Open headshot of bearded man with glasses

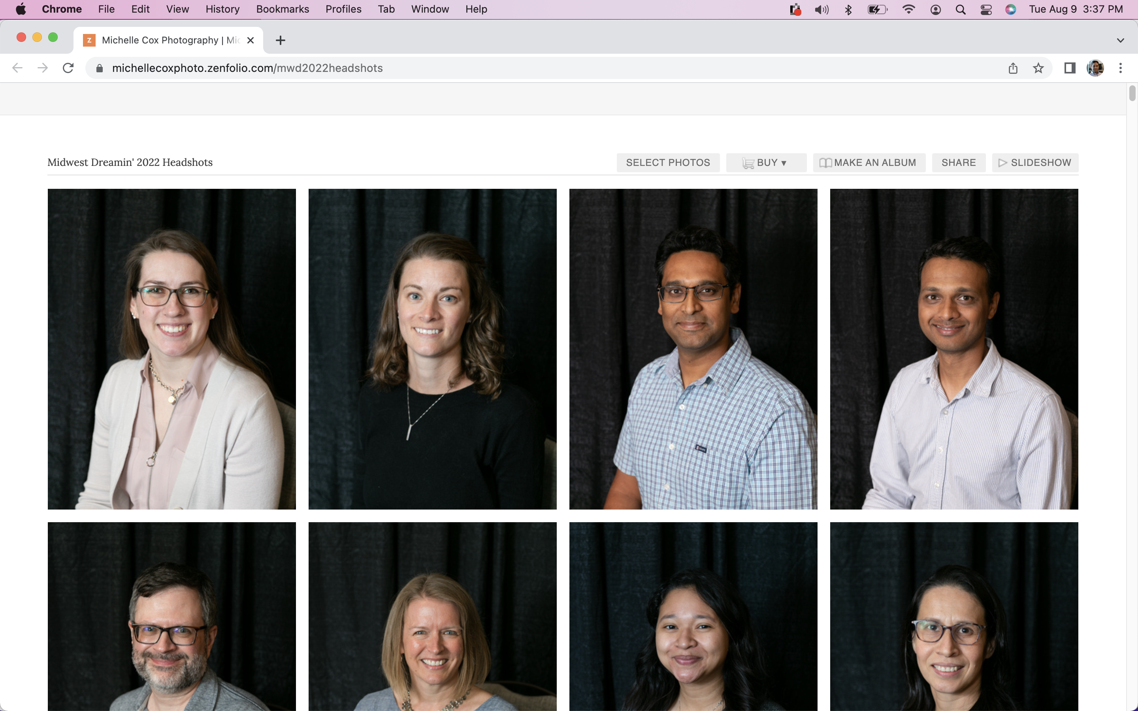pyautogui.click(x=171, y=617)
